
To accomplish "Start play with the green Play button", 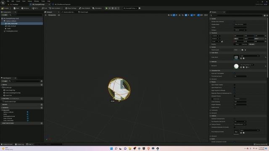I will click(106, 8).
